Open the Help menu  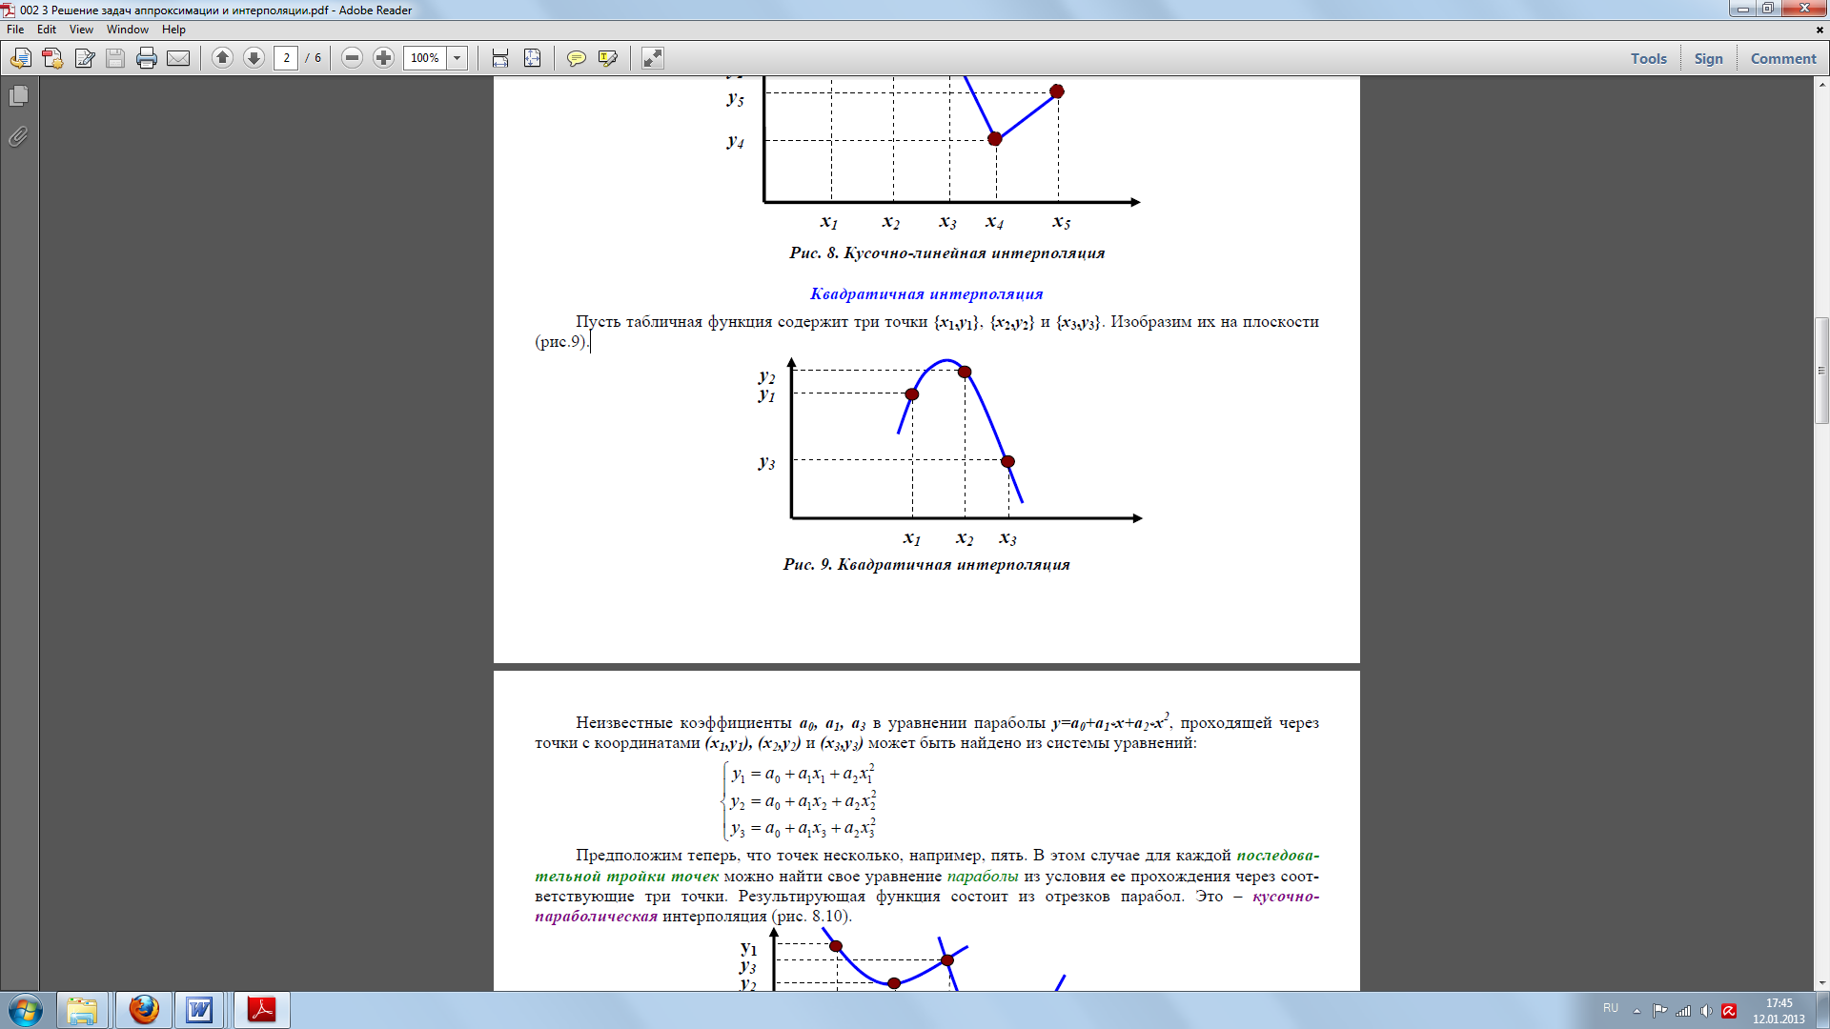pyautogui.click(x=173, y=30)
